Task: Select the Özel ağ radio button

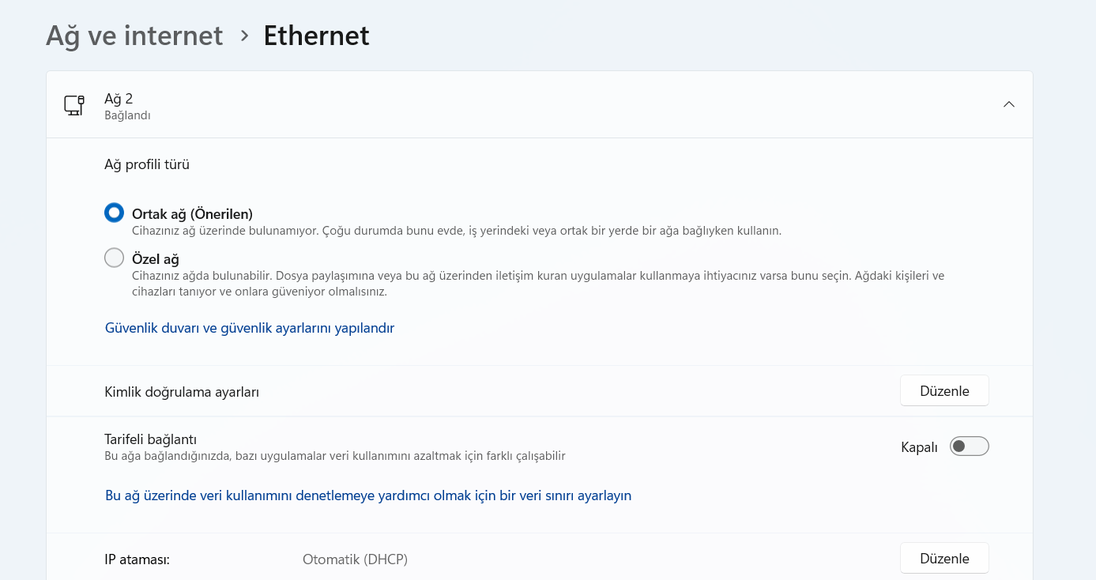Action: point(115,258)
